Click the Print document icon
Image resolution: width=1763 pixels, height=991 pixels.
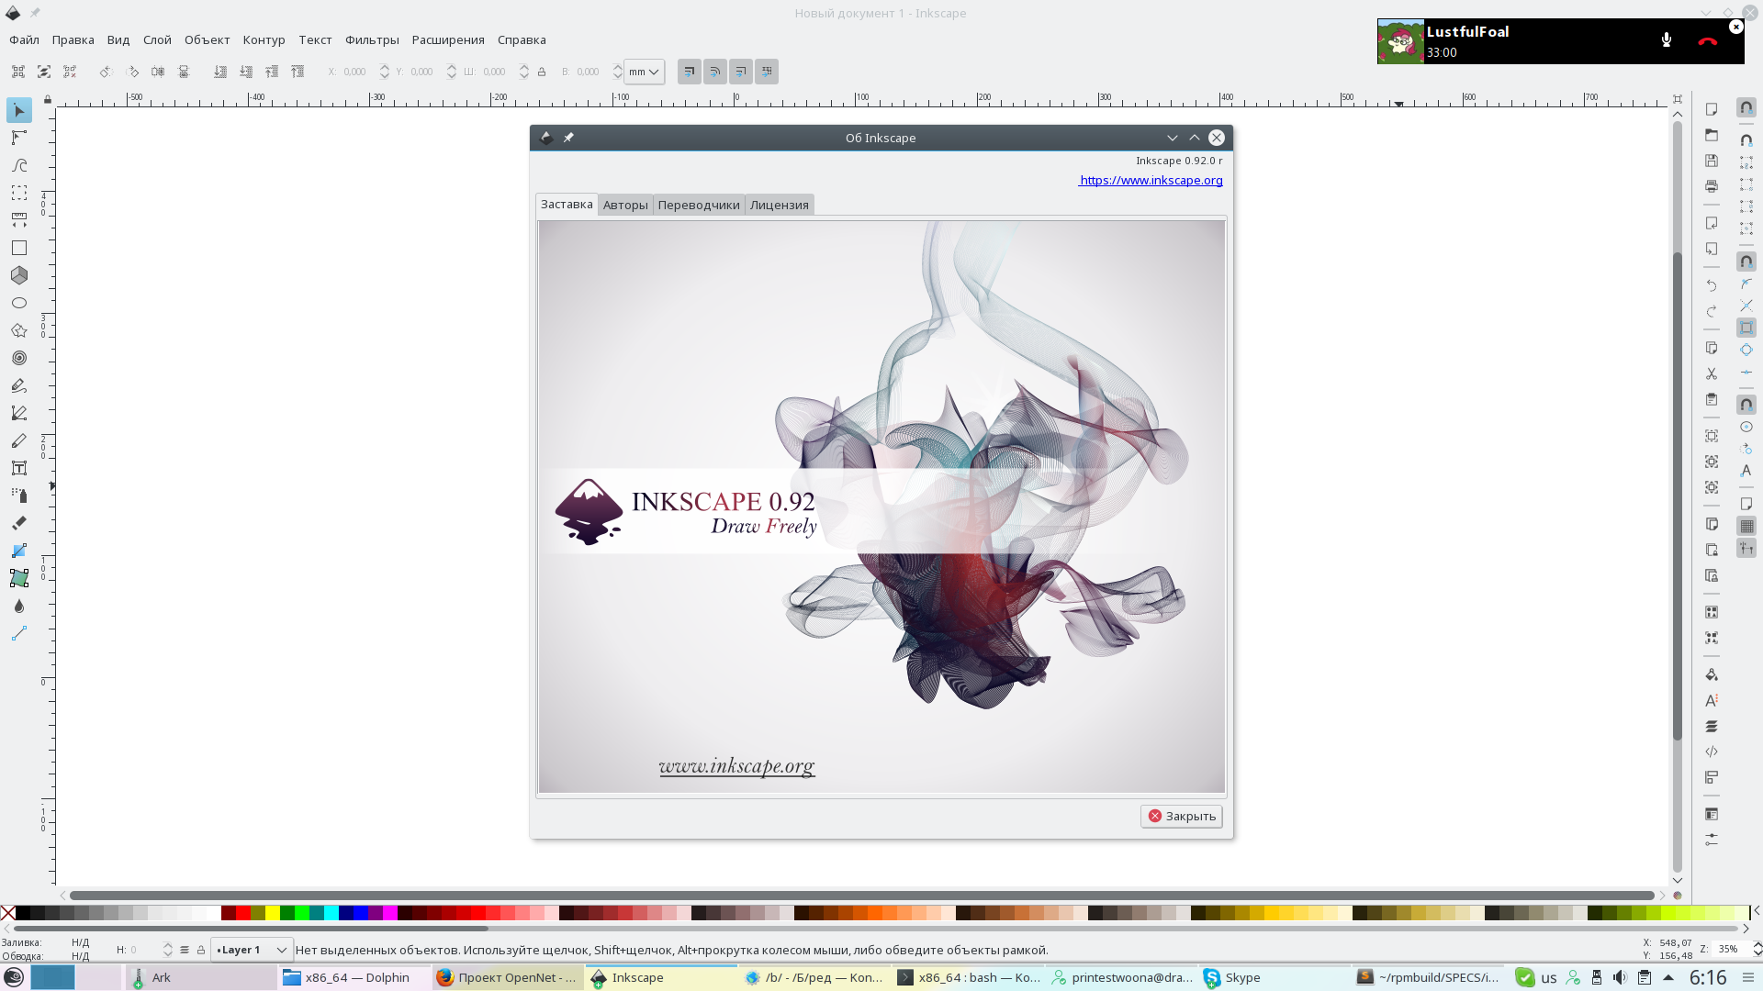tap(1712, 186)
